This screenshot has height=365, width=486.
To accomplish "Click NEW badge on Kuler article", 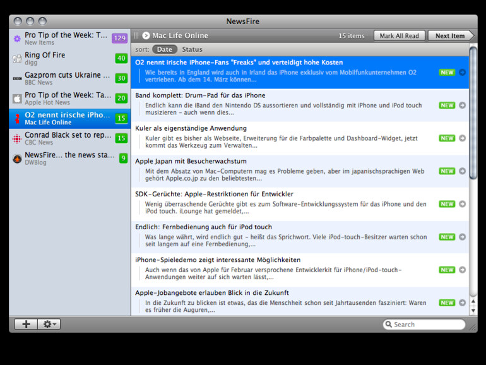I will click(447, 138).
